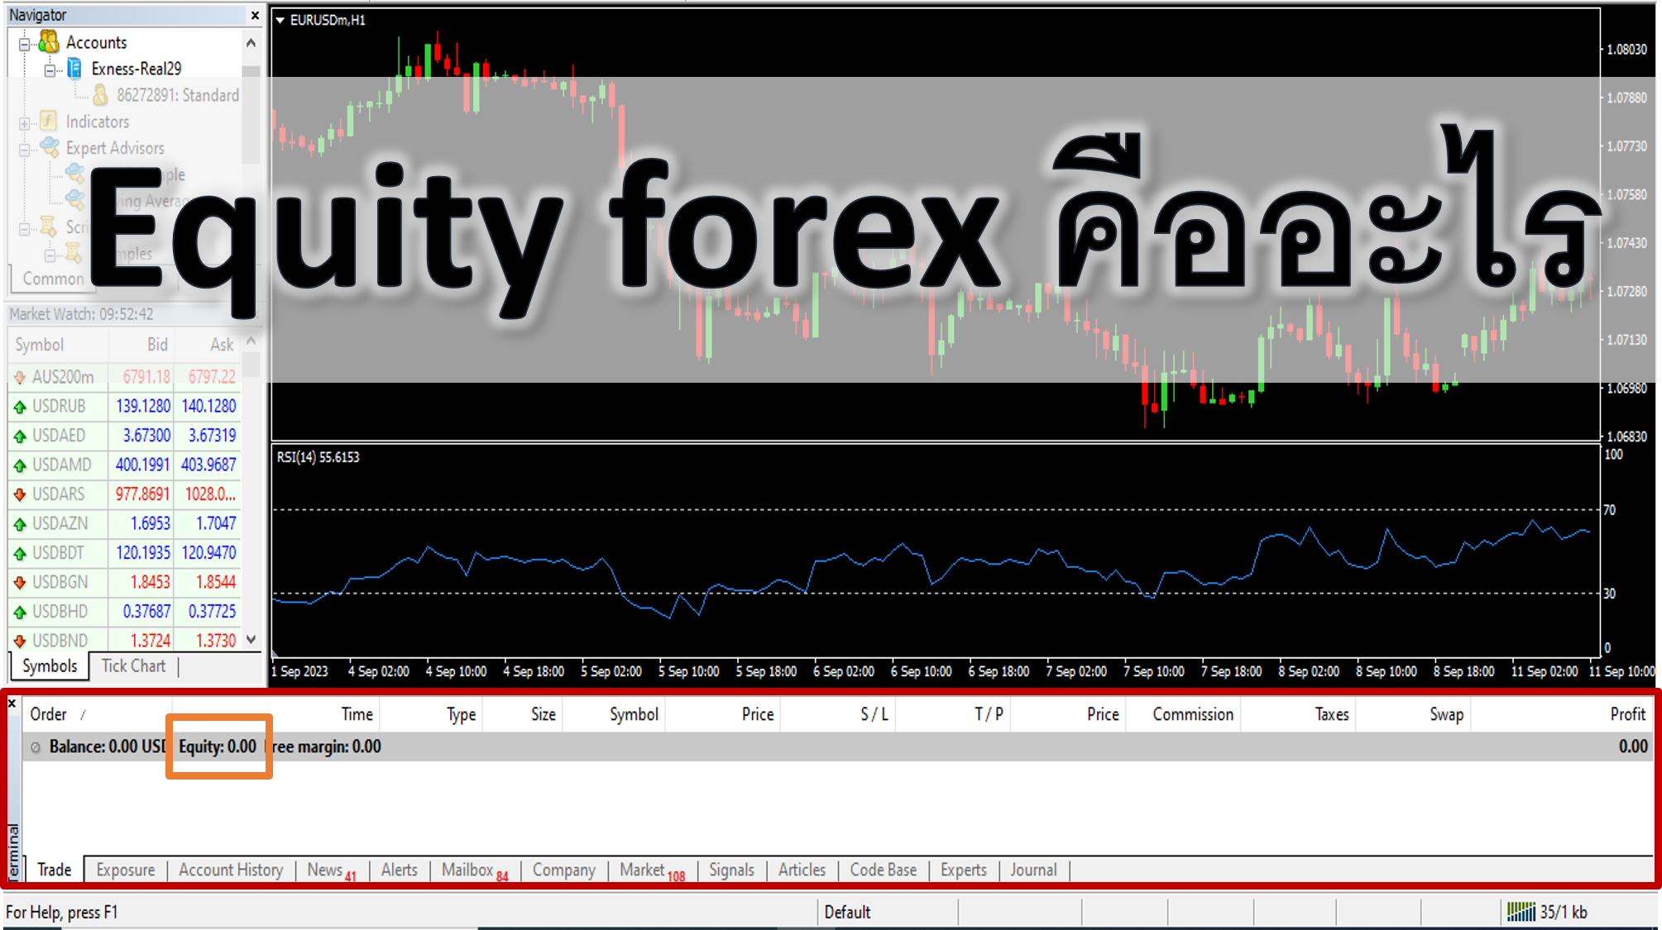Click the USDBGN down-arrow icon
The height and width of the screenshot is (930, 1662).
[x=20, y=582]
